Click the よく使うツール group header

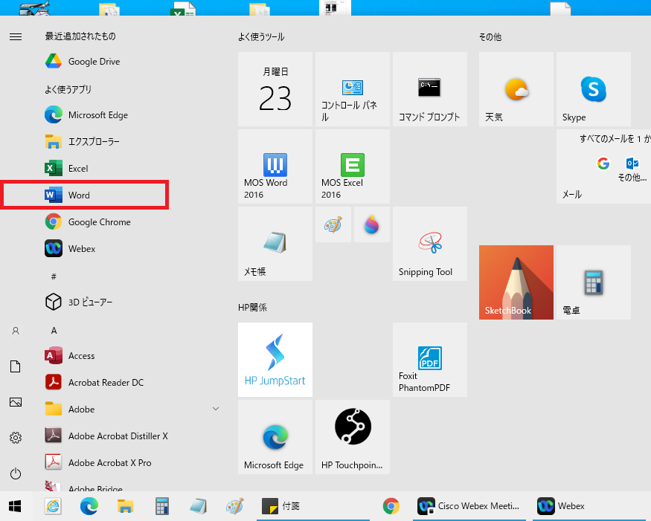click(261, 37)
